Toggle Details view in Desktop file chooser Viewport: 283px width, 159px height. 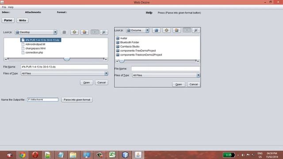[104, 32]
